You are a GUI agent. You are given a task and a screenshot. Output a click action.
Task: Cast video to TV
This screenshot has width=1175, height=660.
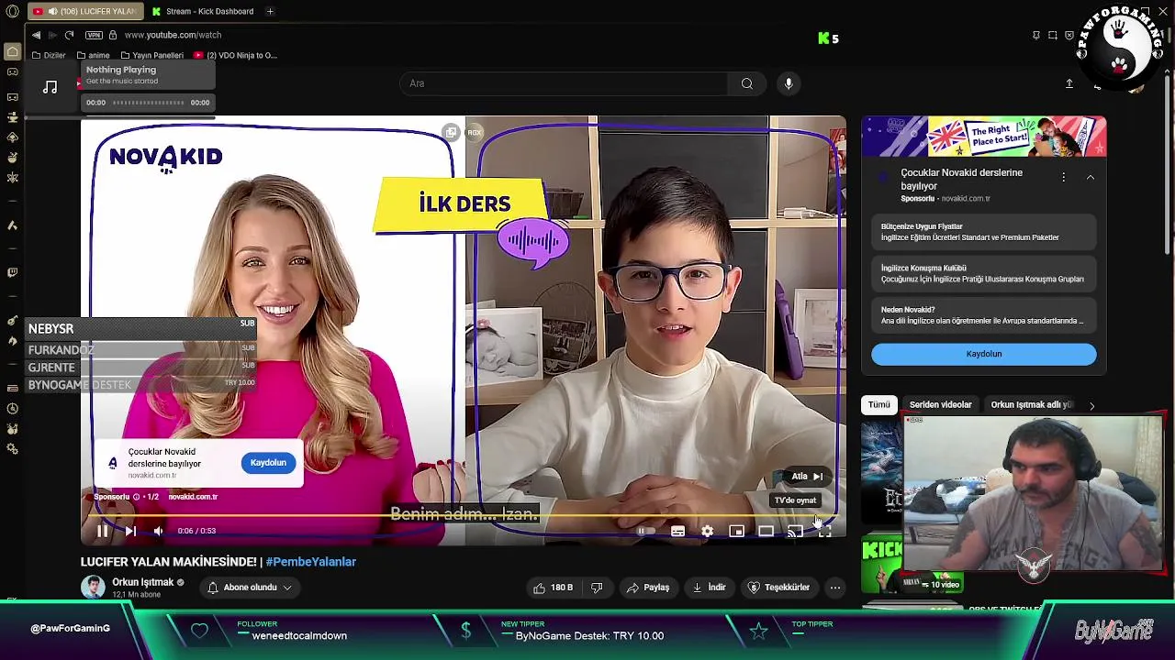tap(795, 531)
